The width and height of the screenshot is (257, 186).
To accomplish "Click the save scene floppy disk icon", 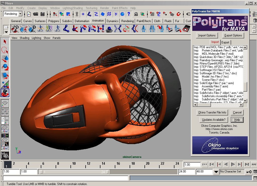I will (x=43, y=14).
